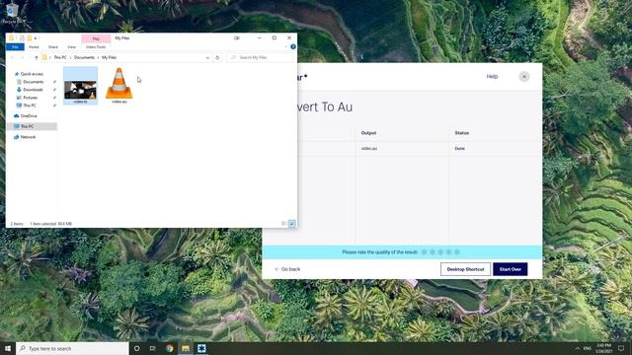Click the File Explorer help question-mark icon
This screenshot has height=355, width=632.
(x=293, y=46)
